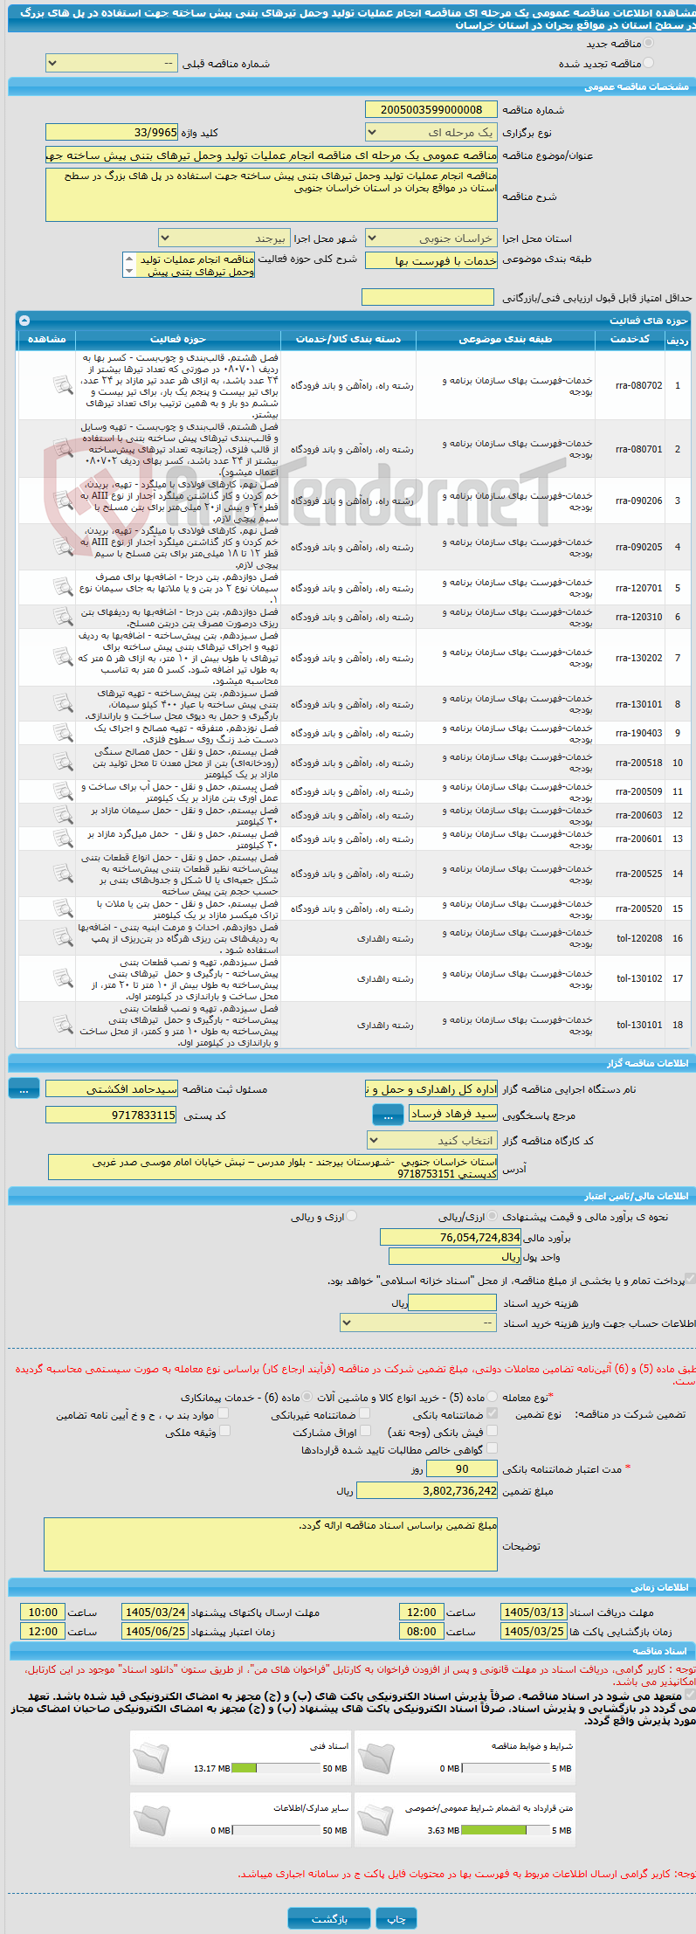
Task: Click the postal code field 9717833115
Action: click(112, 1115)
